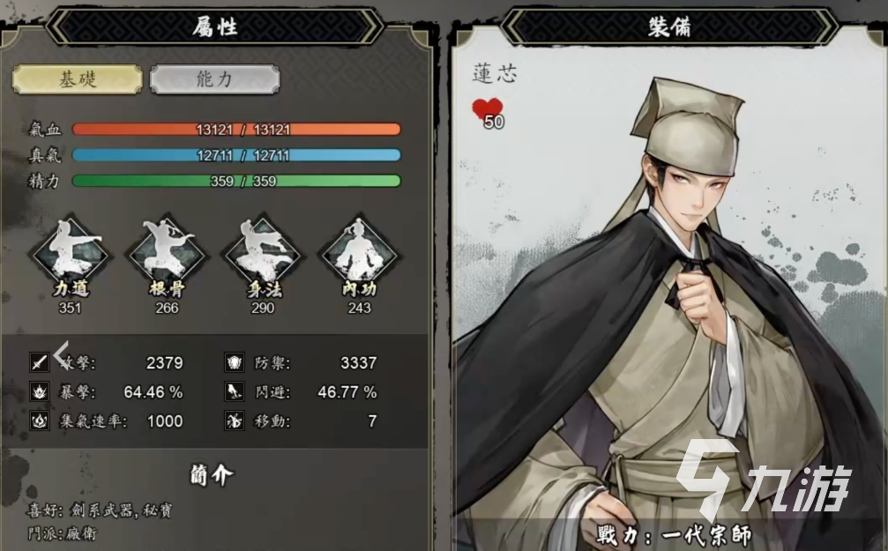Switch to the 基礎 tab

click(78, 79)
